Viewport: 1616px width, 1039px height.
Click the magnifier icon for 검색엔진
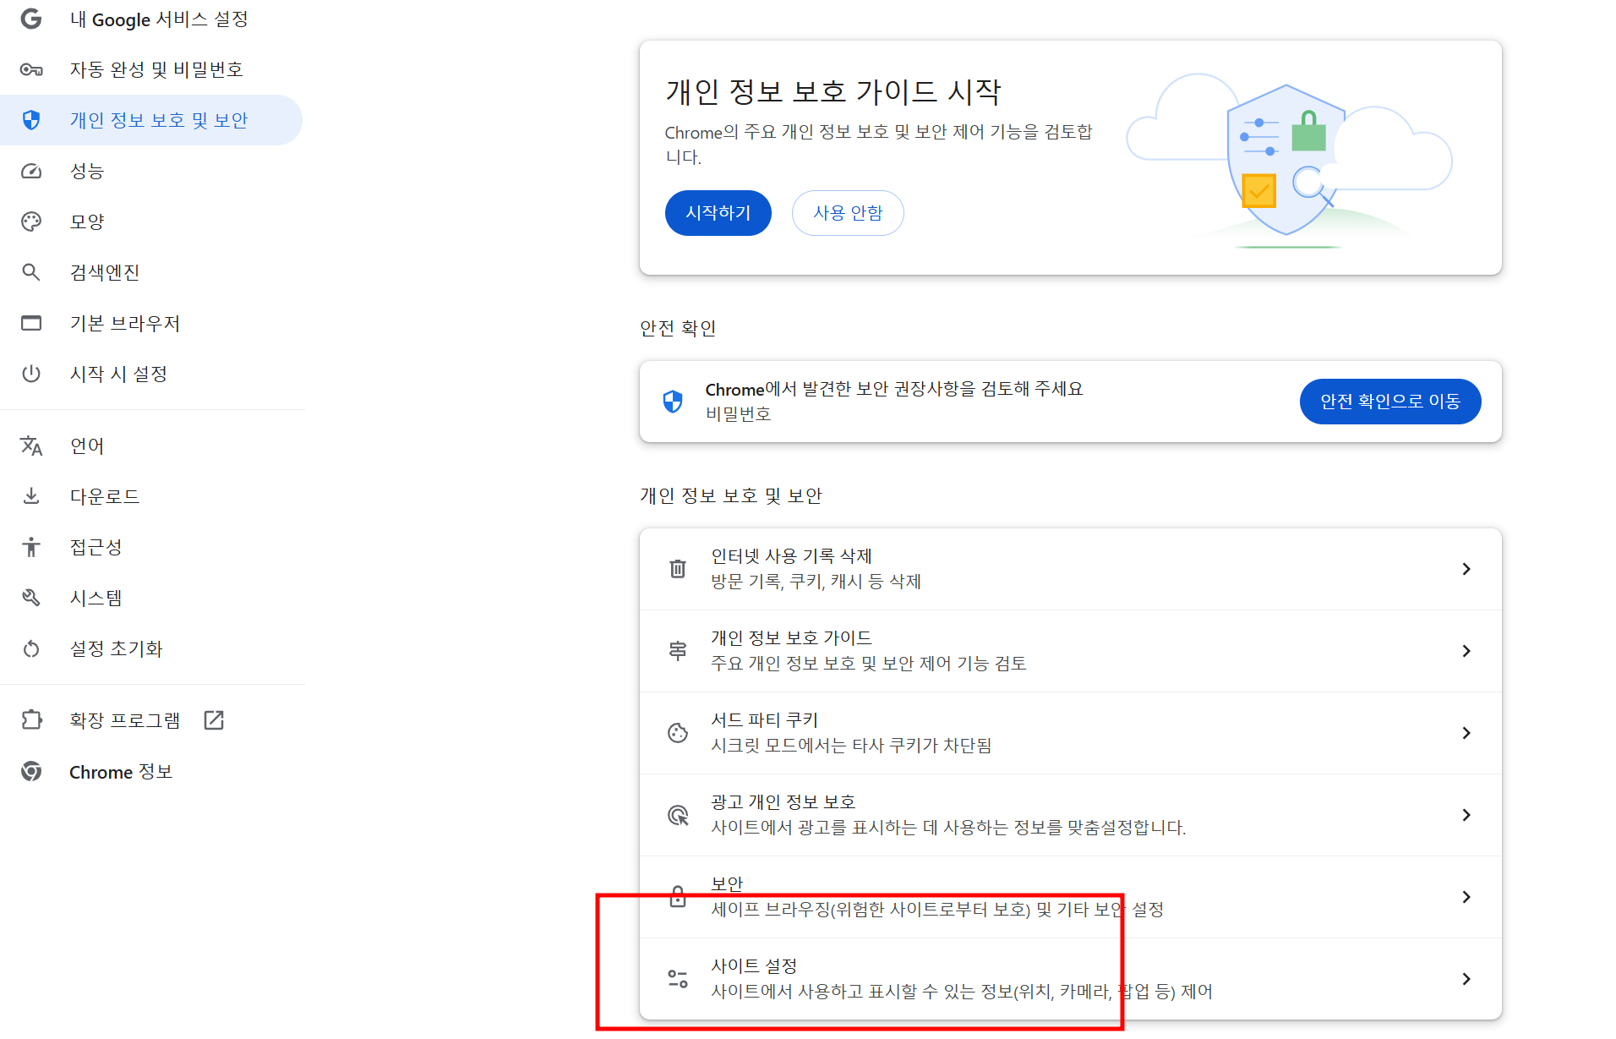31,272
